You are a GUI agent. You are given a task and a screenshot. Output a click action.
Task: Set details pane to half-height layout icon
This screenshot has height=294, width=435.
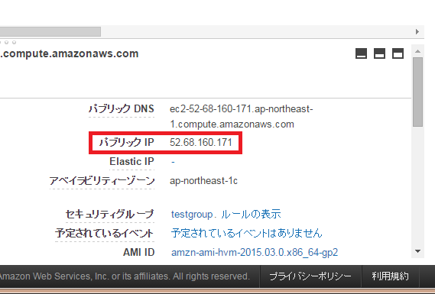(379, 53)
